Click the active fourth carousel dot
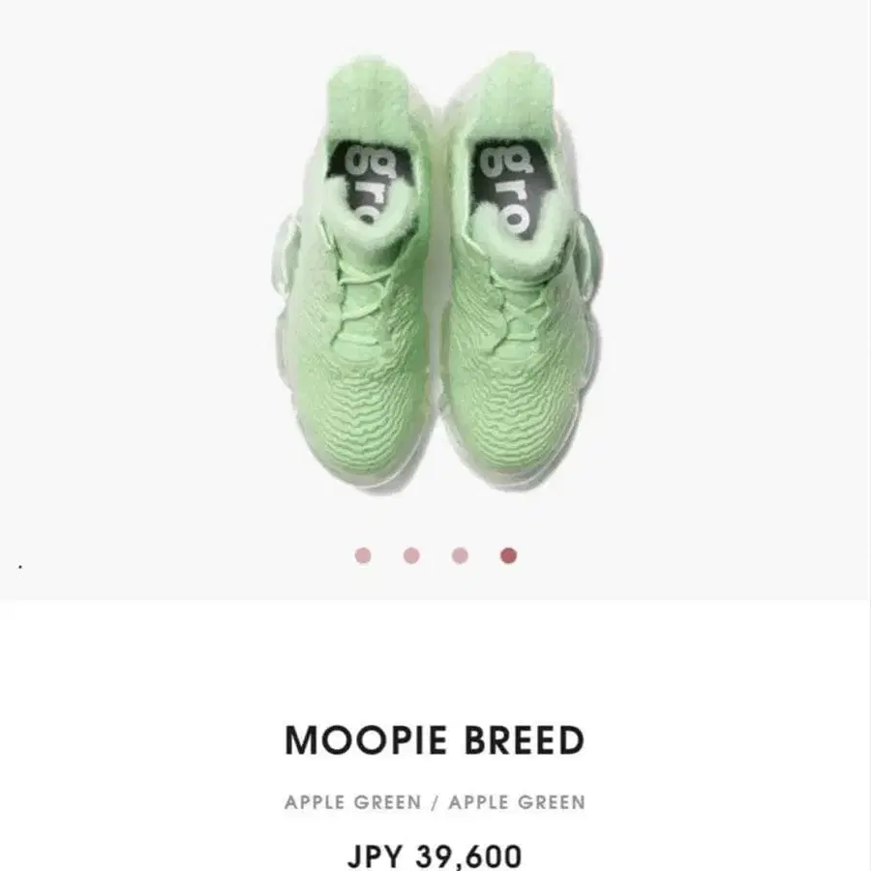 508,556
